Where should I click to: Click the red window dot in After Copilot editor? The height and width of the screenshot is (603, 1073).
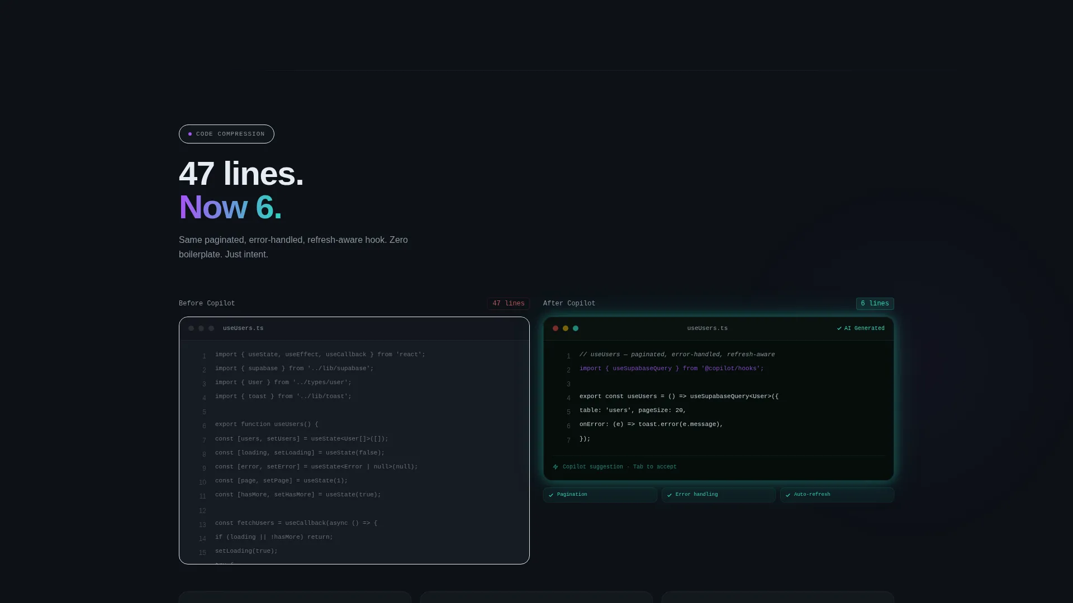(556, 328)
